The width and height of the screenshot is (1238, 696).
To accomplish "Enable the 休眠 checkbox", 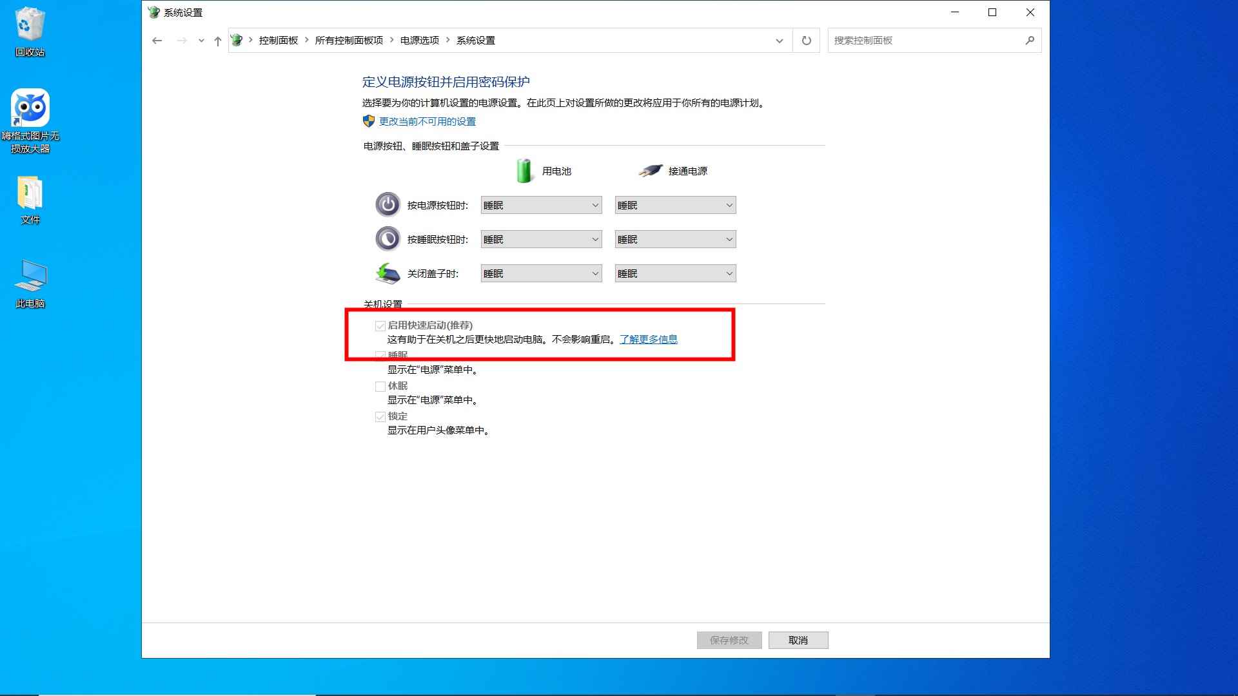I will click(x=380, y=386).
